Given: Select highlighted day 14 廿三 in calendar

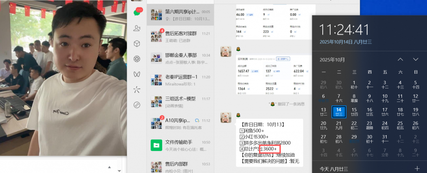Looking at the screenshot, I should pos(339,112).
